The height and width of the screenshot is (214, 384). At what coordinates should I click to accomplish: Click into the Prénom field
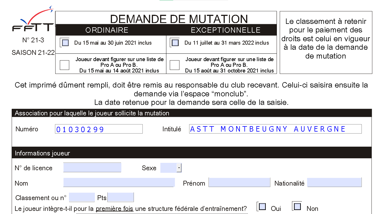(239, 182)
